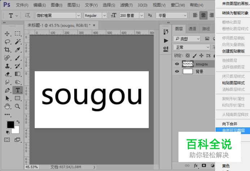Switch to the 通道 tab

192,28
